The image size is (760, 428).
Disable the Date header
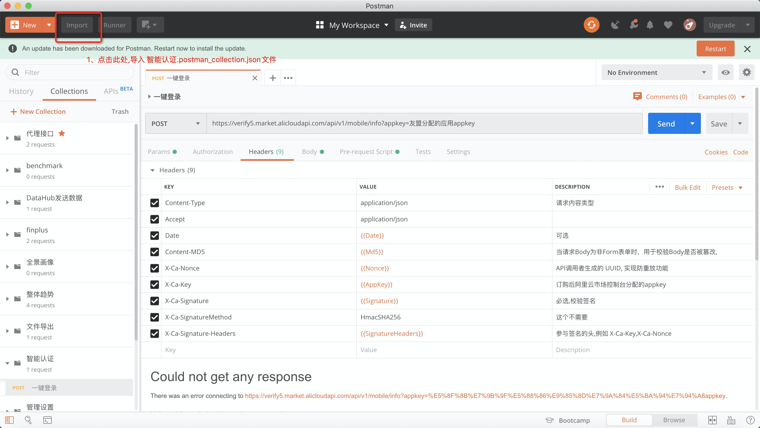[x=155, y=235]
